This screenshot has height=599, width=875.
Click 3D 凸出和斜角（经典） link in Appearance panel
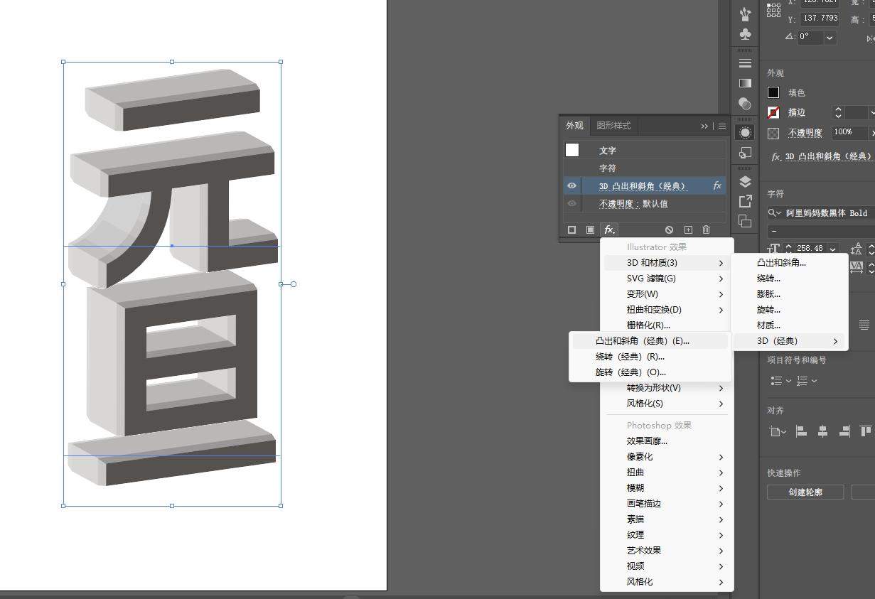[643, 186]
